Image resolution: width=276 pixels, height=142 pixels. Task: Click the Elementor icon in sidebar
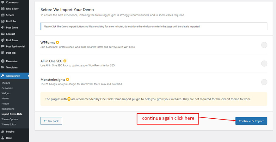pos(3,61)
